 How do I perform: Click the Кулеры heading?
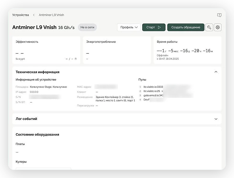tap(21, 162)
